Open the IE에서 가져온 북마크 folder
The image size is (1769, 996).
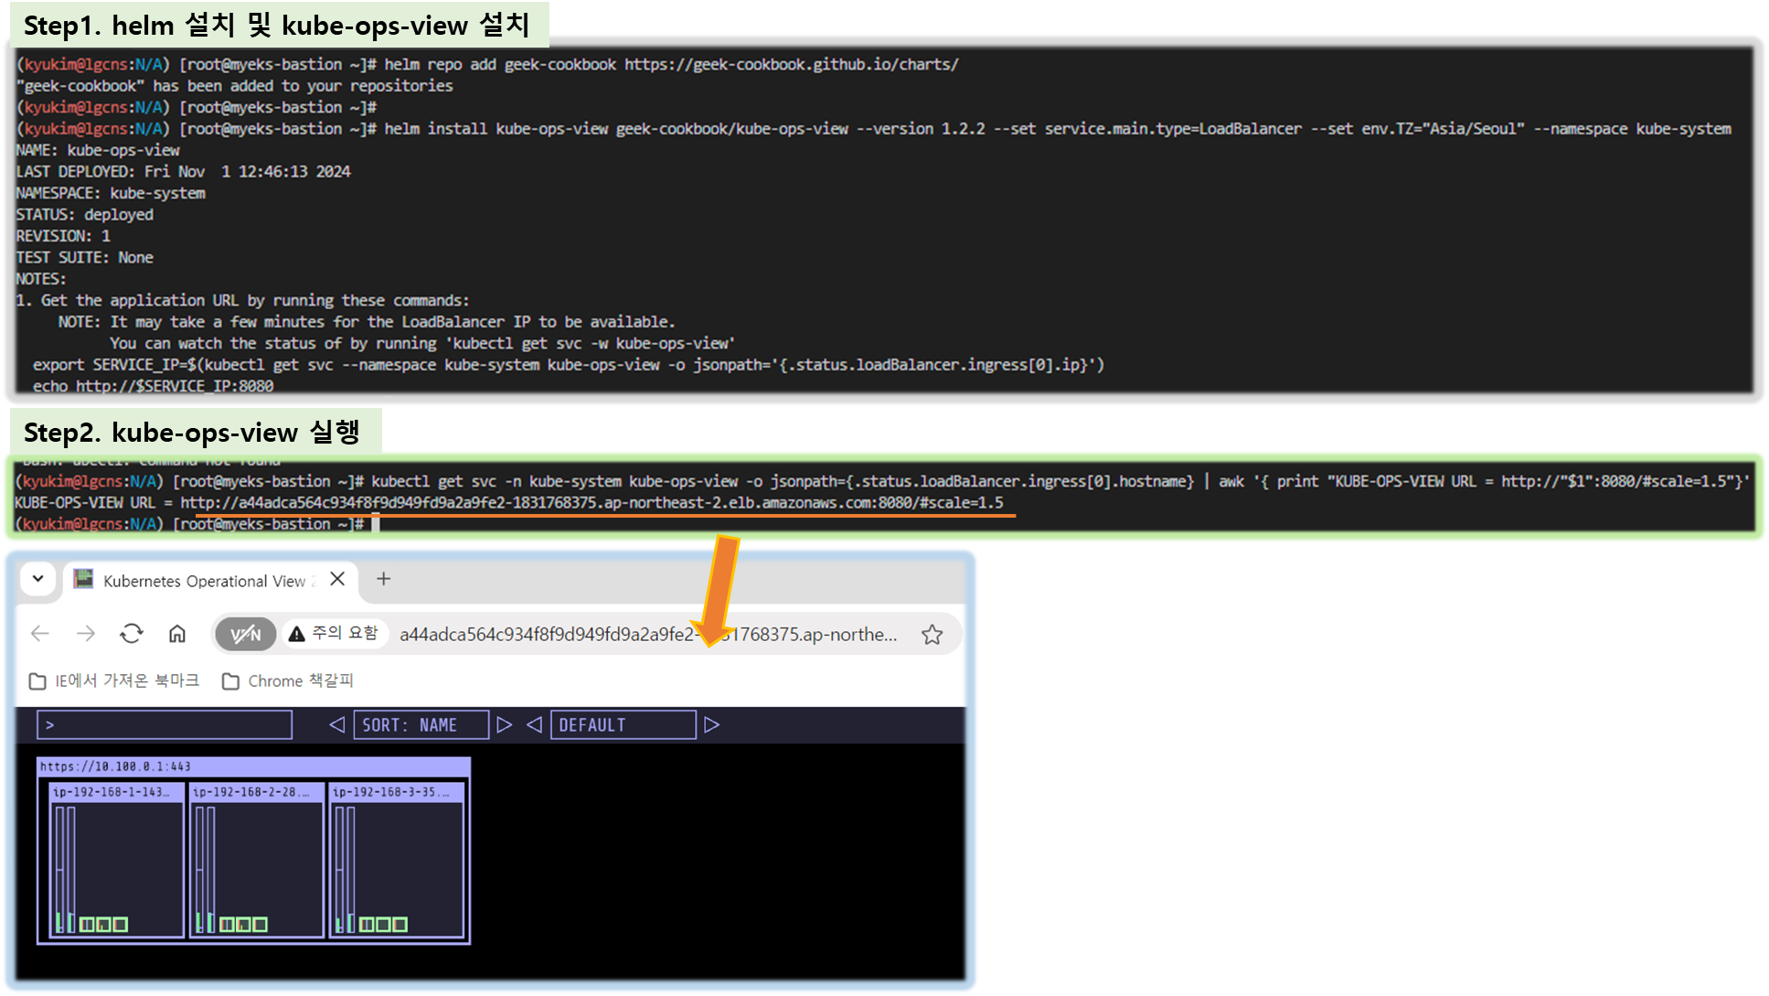[114, 681]
